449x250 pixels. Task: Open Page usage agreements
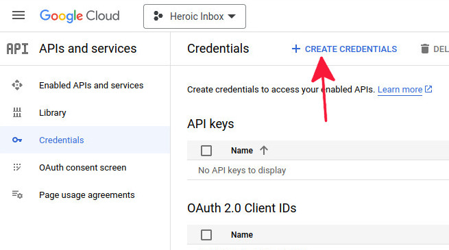click(87, 195)
